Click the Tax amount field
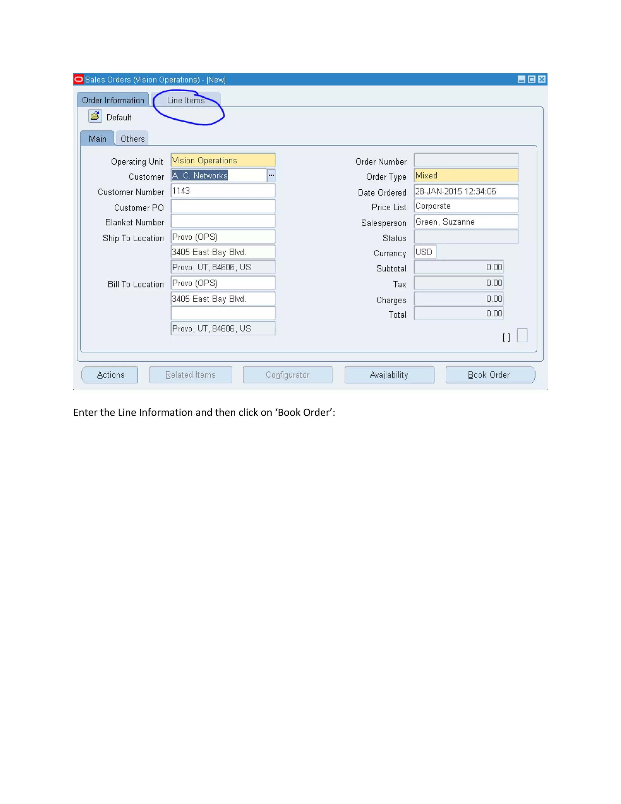The height and width of the screenshot is (804, 621). point(459,283)
